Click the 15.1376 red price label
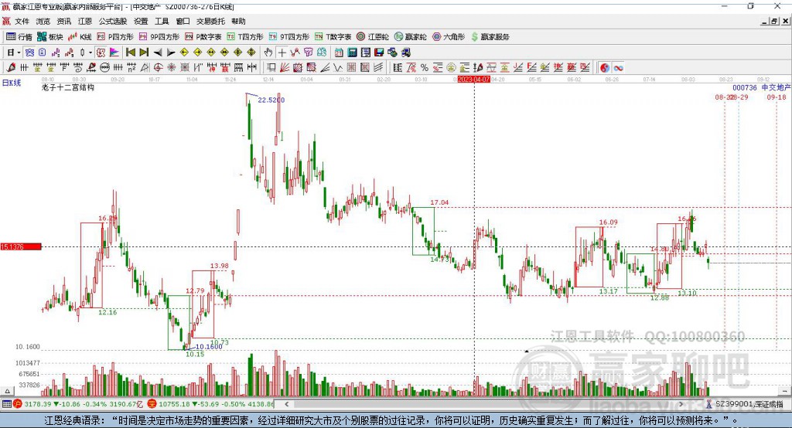This screenshot has height=428, width=792. pos(21,246)
